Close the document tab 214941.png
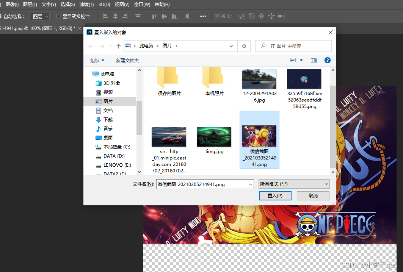This screenshot has width=403, height=272. click(x=79, y=28)
